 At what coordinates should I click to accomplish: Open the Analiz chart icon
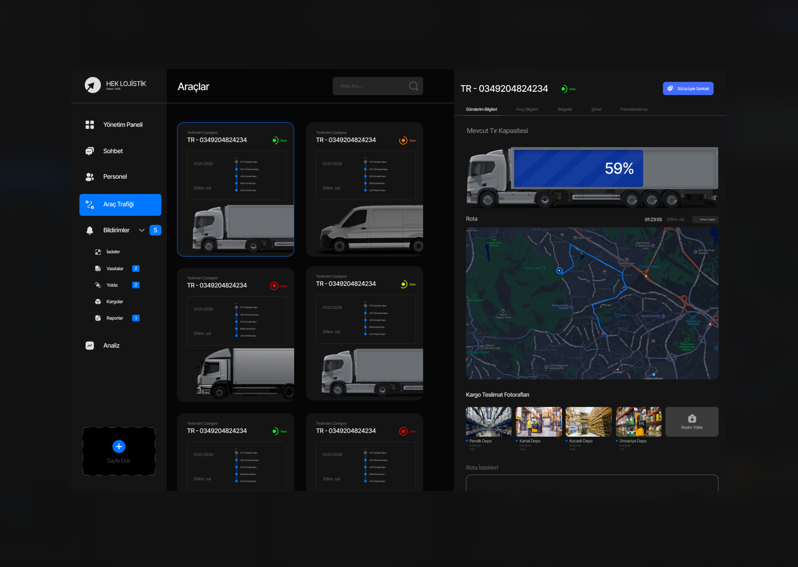point(90,346)
